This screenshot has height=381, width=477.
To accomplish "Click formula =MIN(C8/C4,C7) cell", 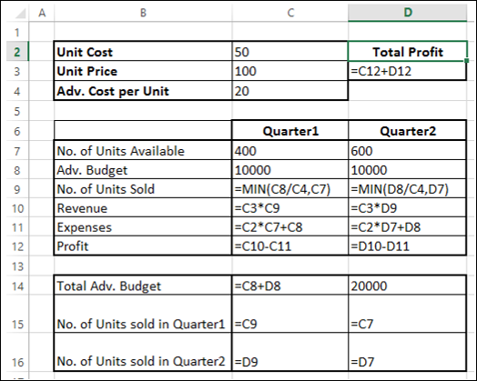I will click(289, 188).
